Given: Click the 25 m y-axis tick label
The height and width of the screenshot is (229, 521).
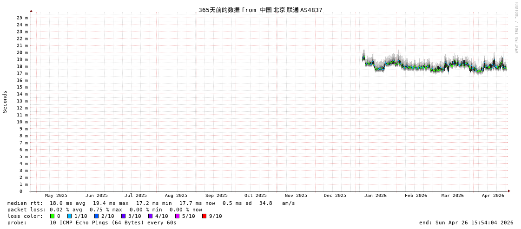Looking at the screenshot, I should [x=22, y=18].
